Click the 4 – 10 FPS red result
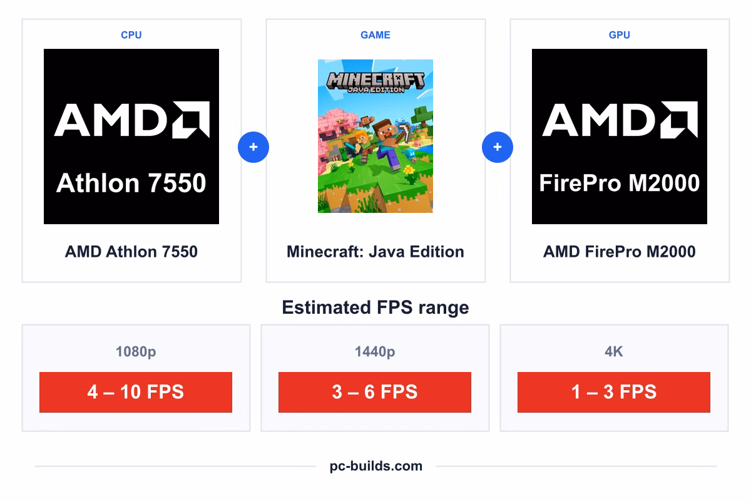 click(x=136, y=392)
